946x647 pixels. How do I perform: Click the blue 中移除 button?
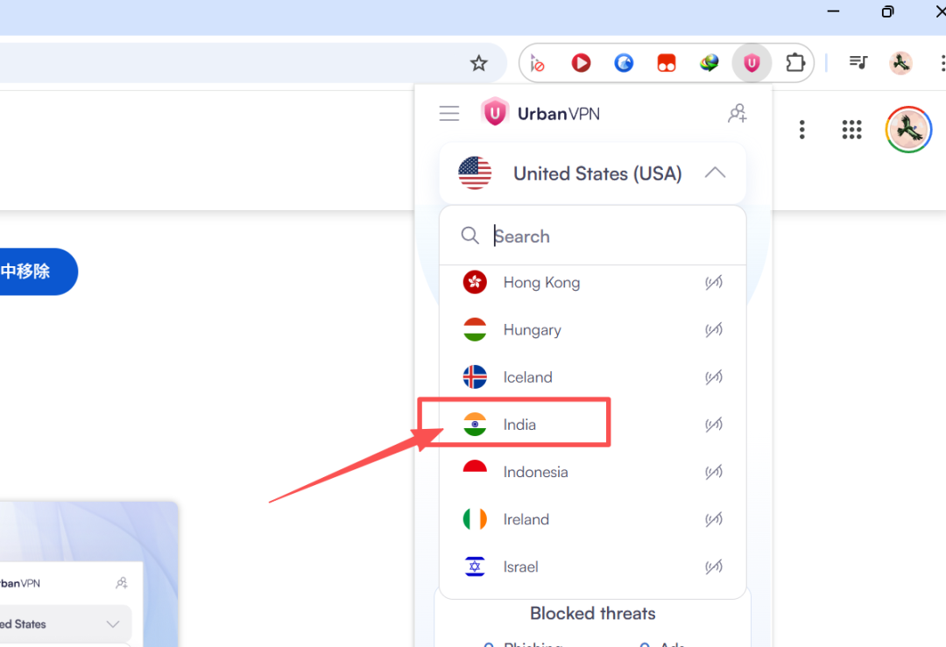pyautogui.click(x=38, y=271)
